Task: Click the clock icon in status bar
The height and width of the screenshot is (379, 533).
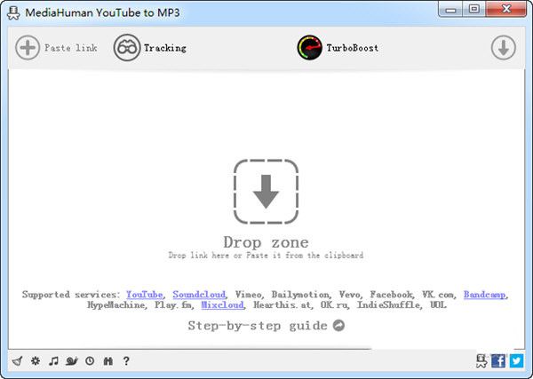Action: [x=90, y=360]
